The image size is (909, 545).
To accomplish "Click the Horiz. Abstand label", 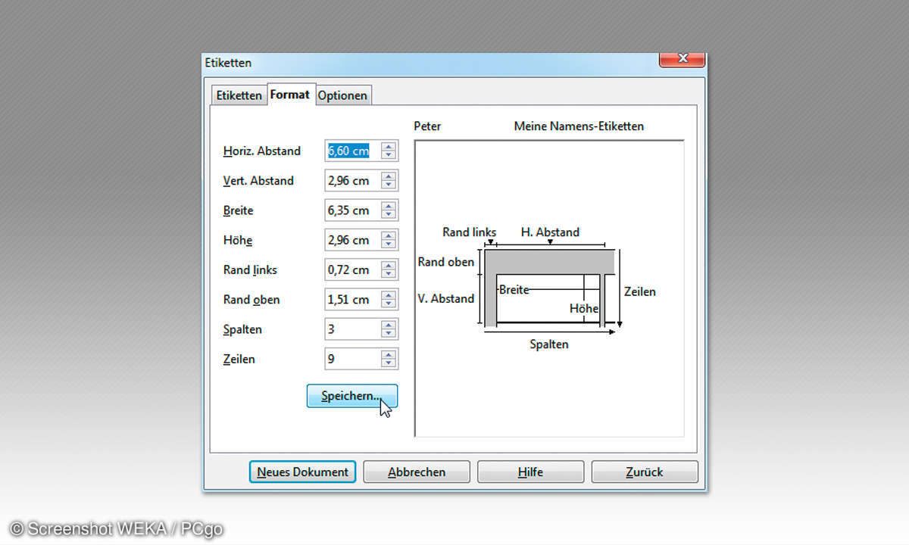I will tap(262, 151).
